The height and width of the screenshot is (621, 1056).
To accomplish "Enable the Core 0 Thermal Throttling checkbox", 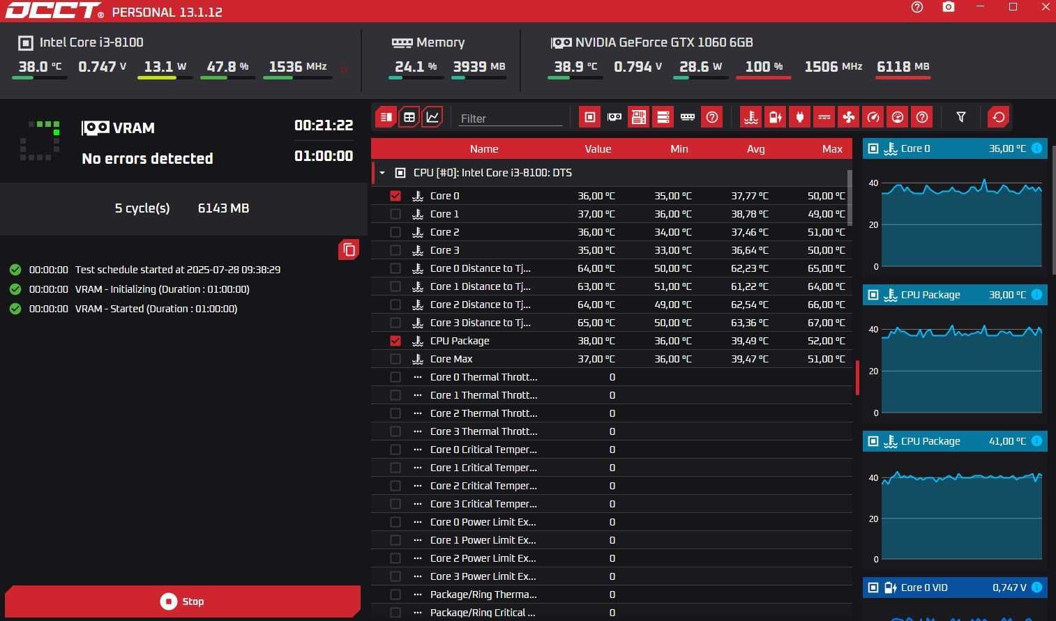I will pyautogui.click(x=395, y=377).
